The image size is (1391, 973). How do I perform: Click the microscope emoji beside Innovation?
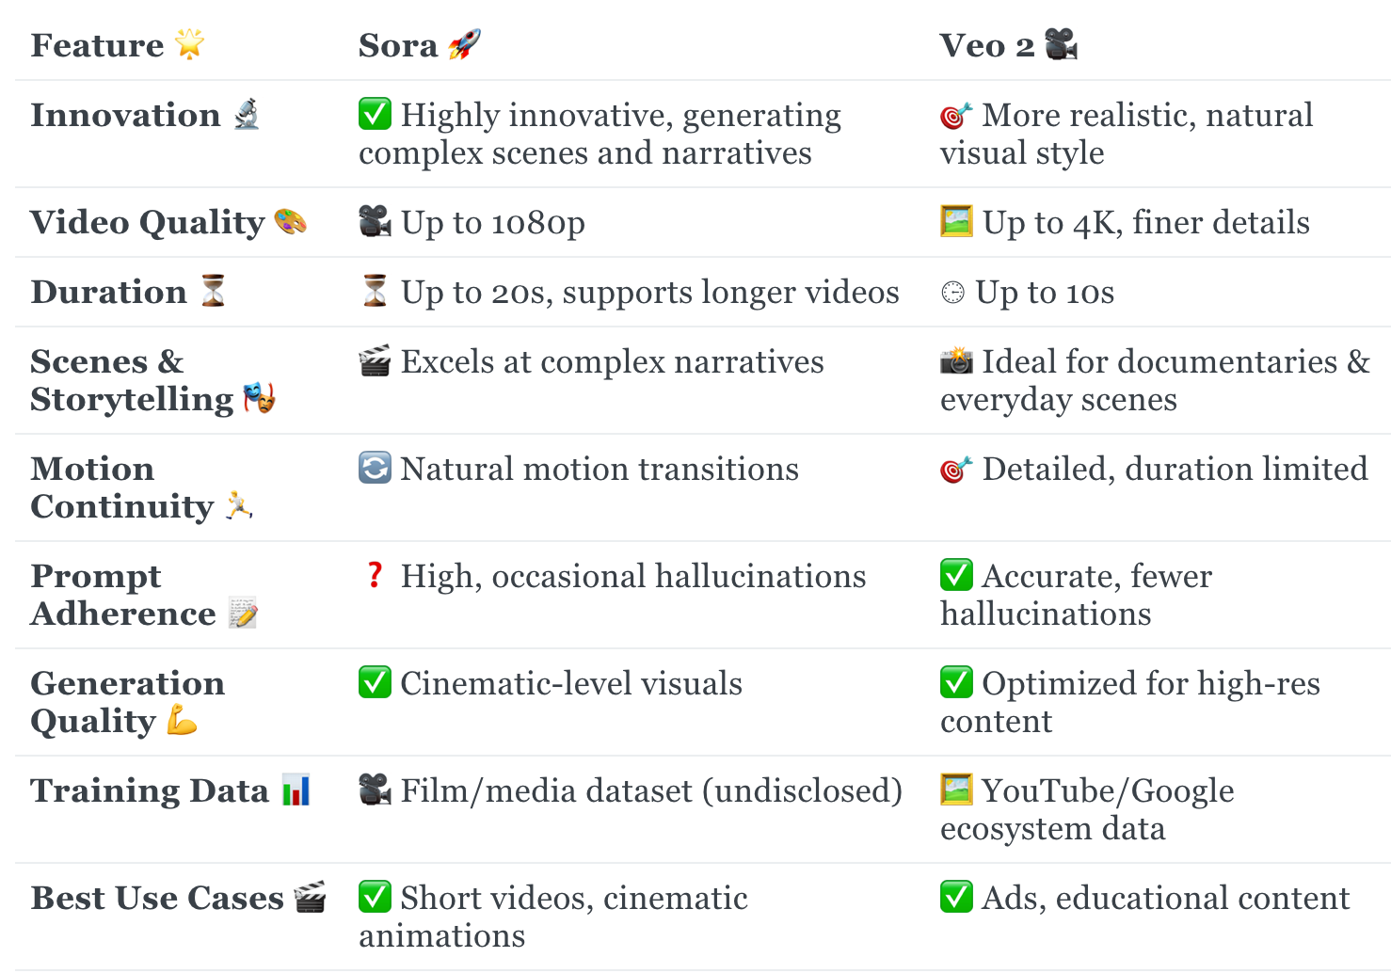[247, 114]
